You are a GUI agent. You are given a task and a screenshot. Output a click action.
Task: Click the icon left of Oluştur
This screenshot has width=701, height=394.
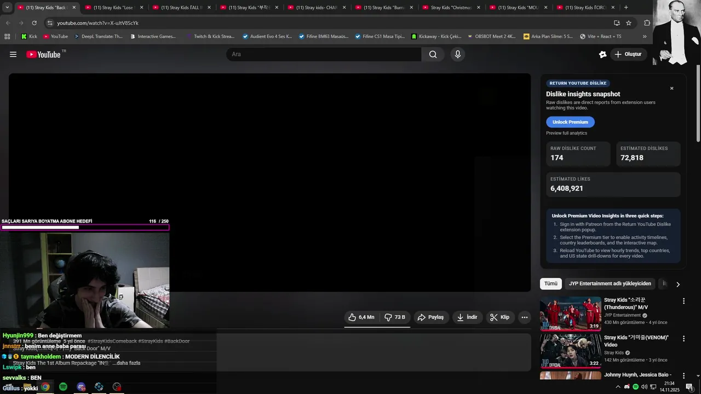pos(603,54)
